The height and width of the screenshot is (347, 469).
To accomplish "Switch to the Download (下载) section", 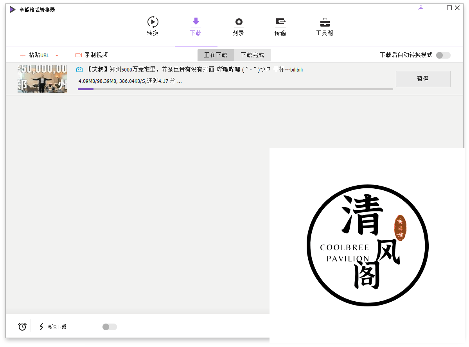I will [x=196, y=26].
